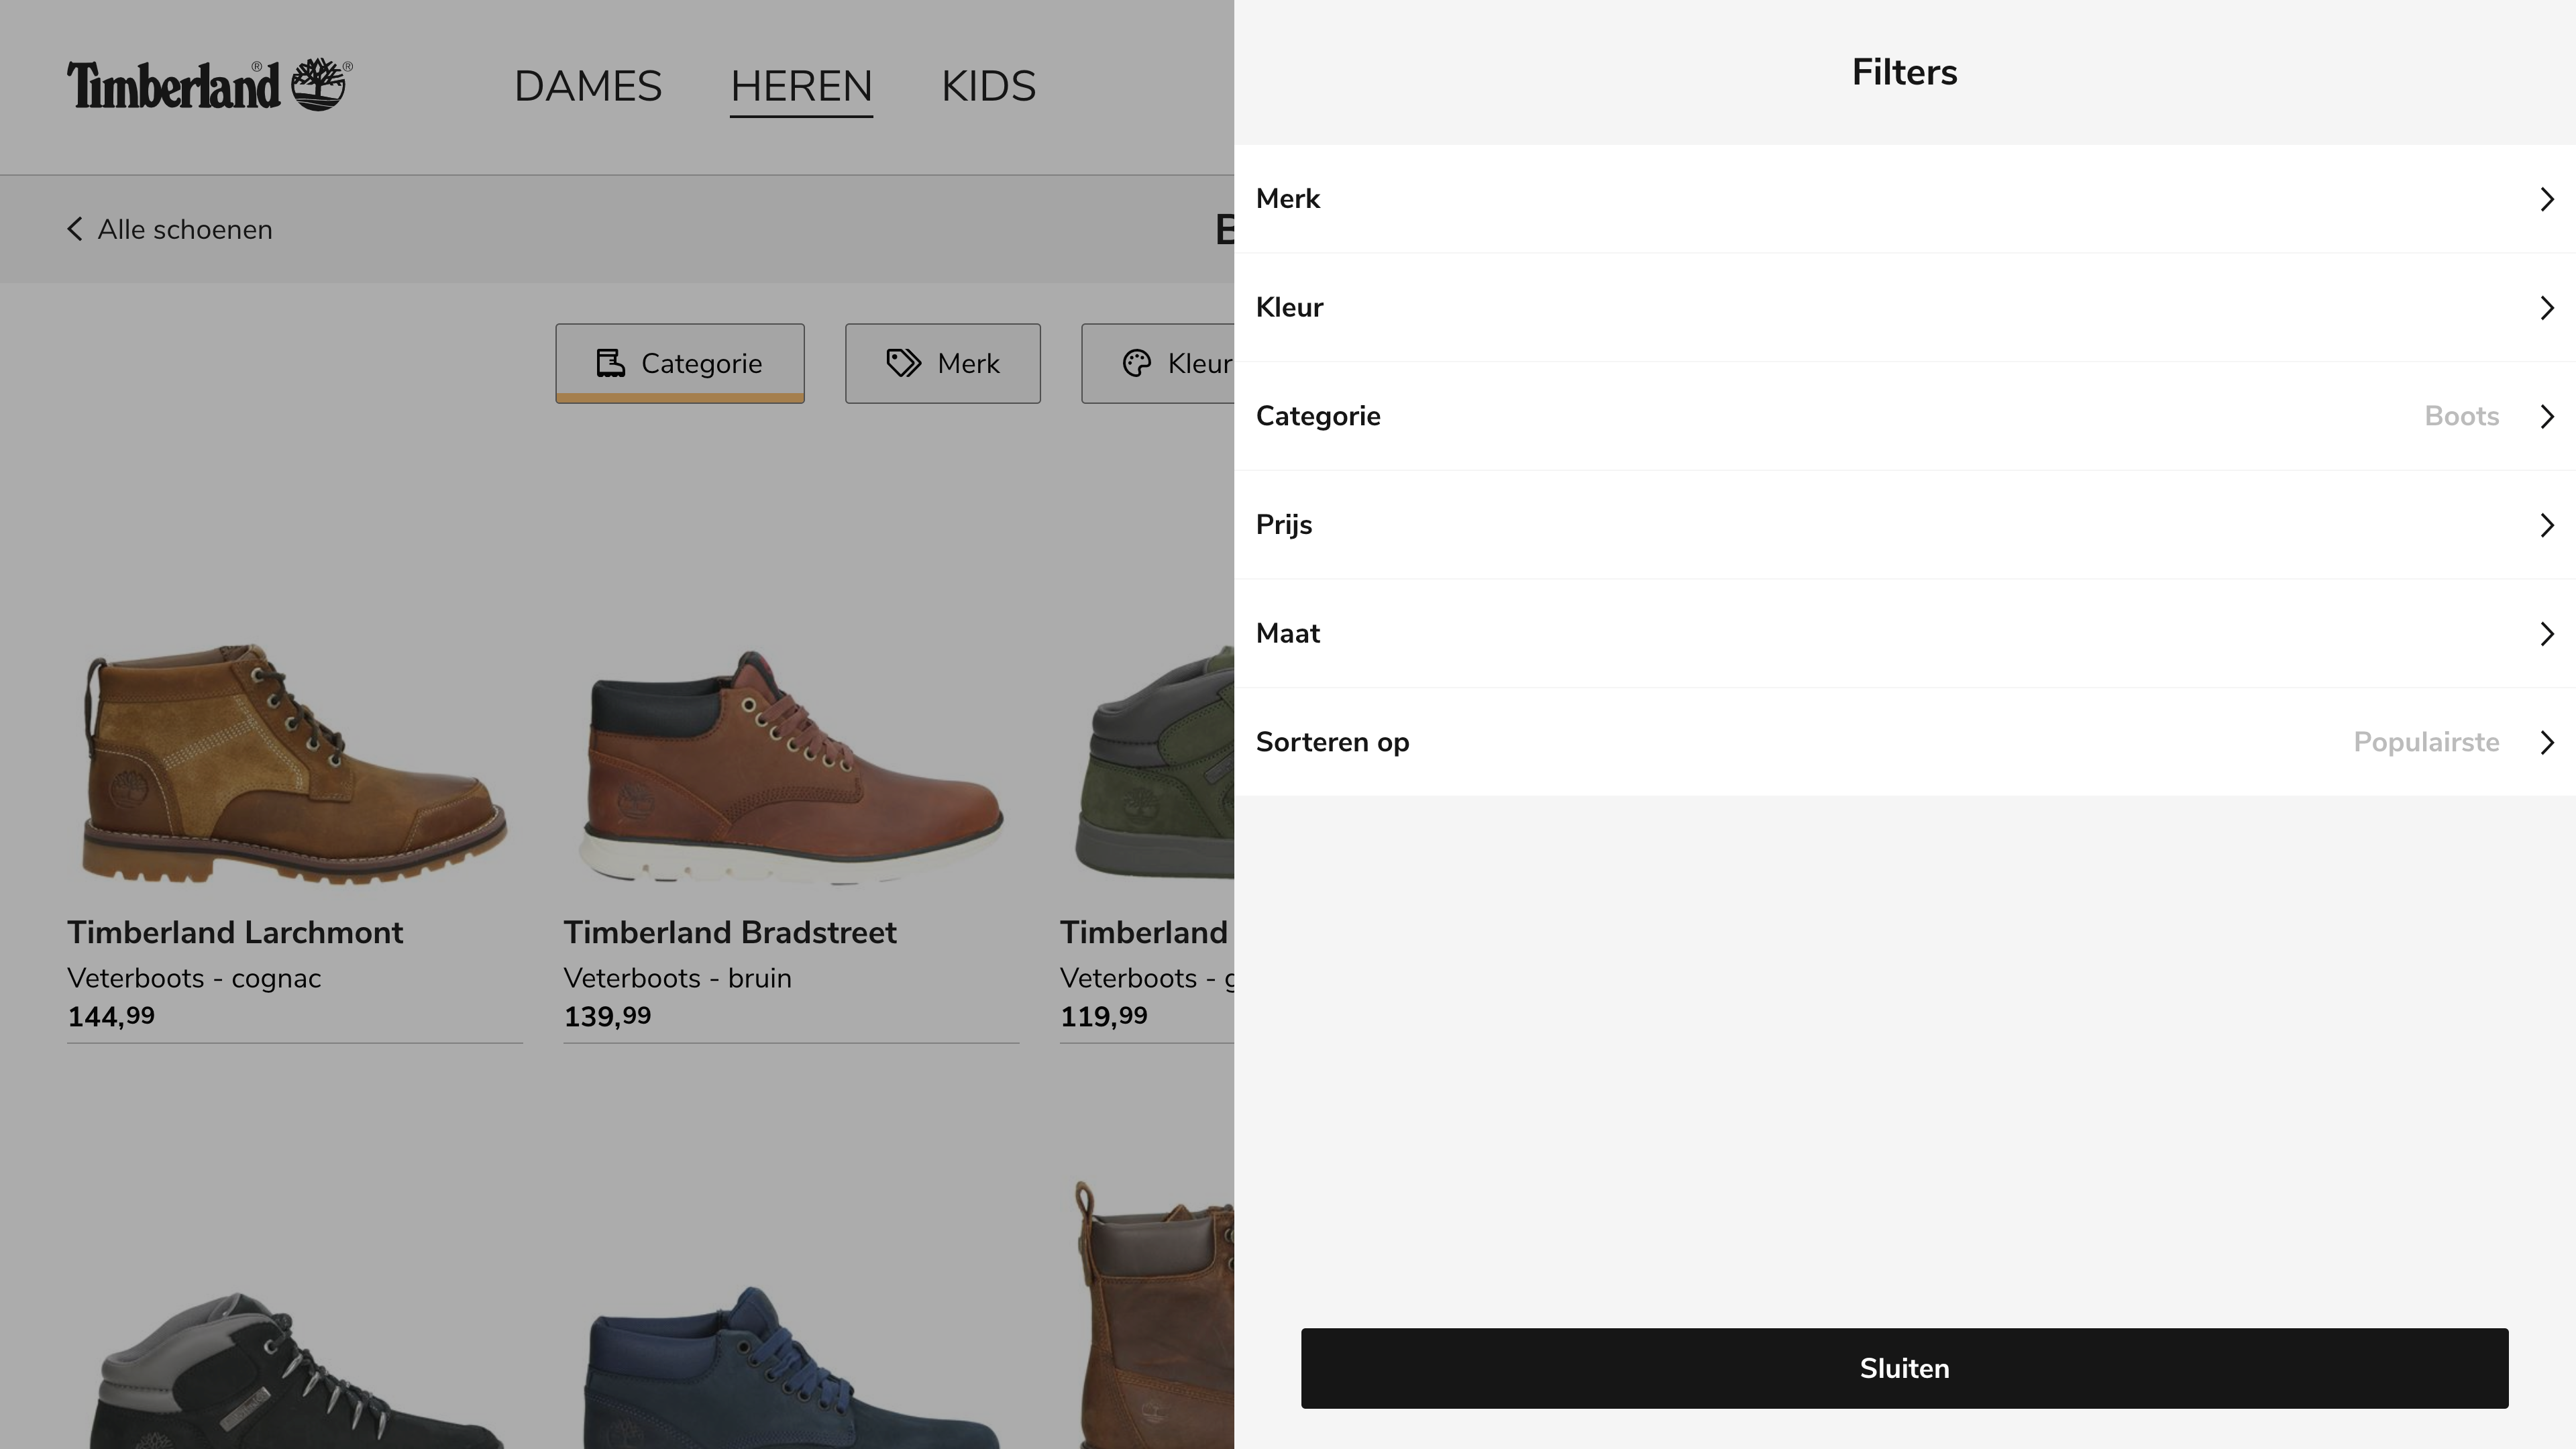Click the Timberland Bradstreet product title

click(x=729, y=932)
